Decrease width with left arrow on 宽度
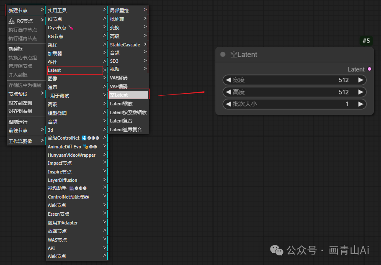The width and height of the screenshot is (381, 265). [228, 80]
